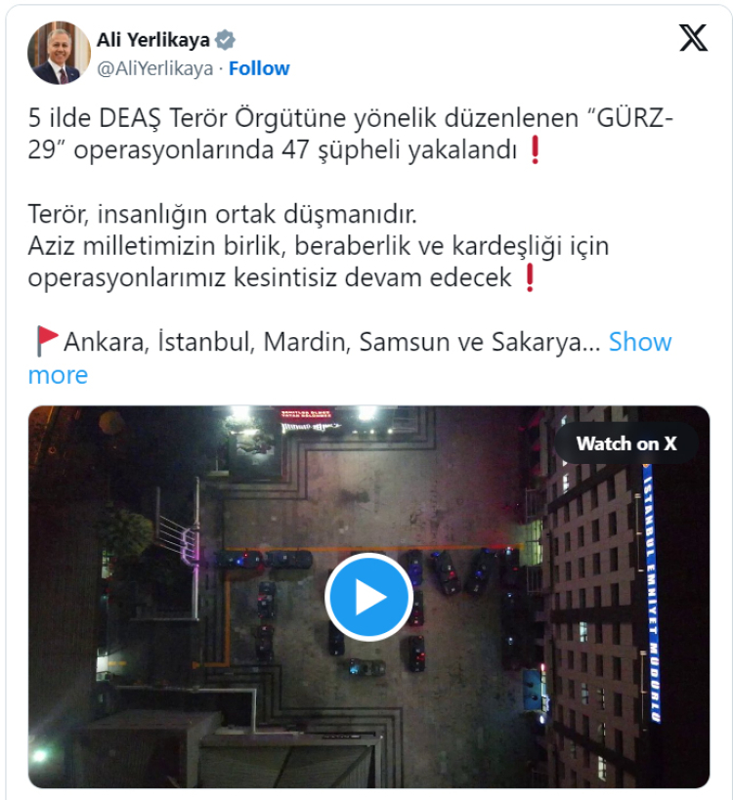The width and height of the screenshot is (733, 800).
Task: Follow the @AliYerlikaya account
Action: 259,68
